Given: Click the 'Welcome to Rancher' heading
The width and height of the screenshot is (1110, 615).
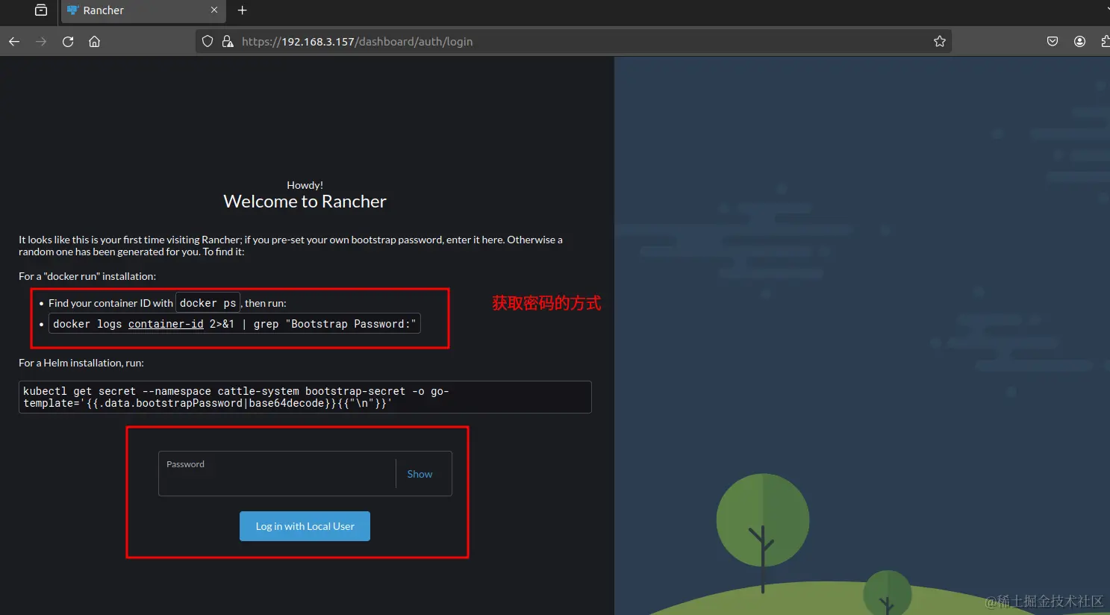Looking at the screenshot, I should [305, 202].
